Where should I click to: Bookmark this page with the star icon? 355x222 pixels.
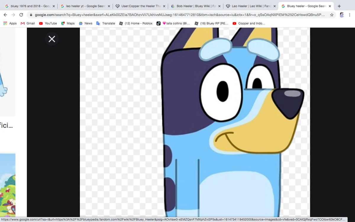pyautogui.click(x=332, y=14)
